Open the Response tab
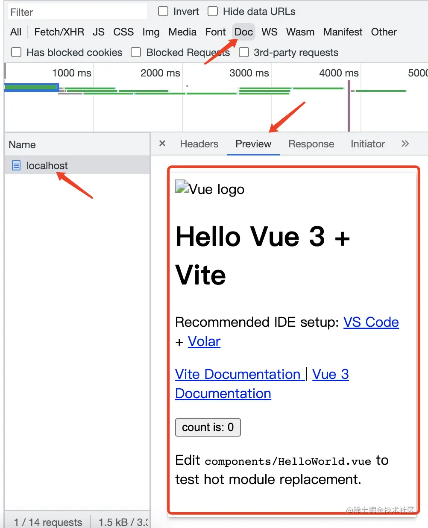Screen dimensions: 428x528 [311, 144]
